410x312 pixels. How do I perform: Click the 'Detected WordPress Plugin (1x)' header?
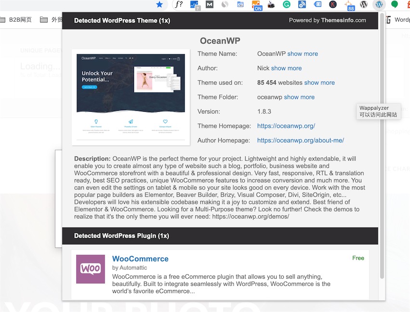pos(121,236)
